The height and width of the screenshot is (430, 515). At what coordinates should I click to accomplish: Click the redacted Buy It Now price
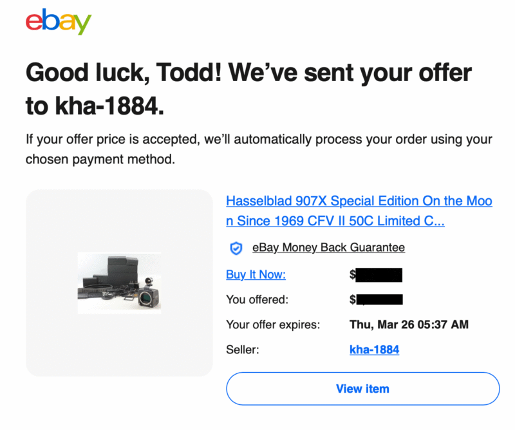point(378,274)
